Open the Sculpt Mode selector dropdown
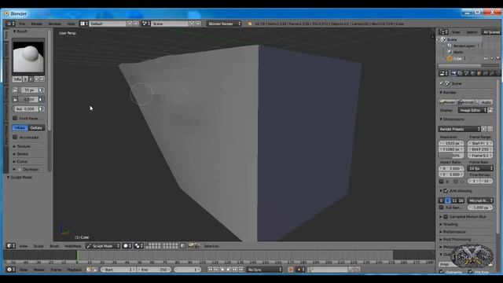503x283 pixels. click(103, 246)
